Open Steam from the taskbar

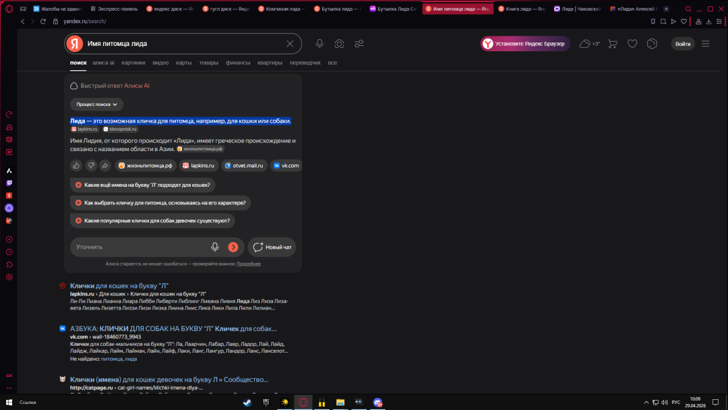tap(247, 403)
